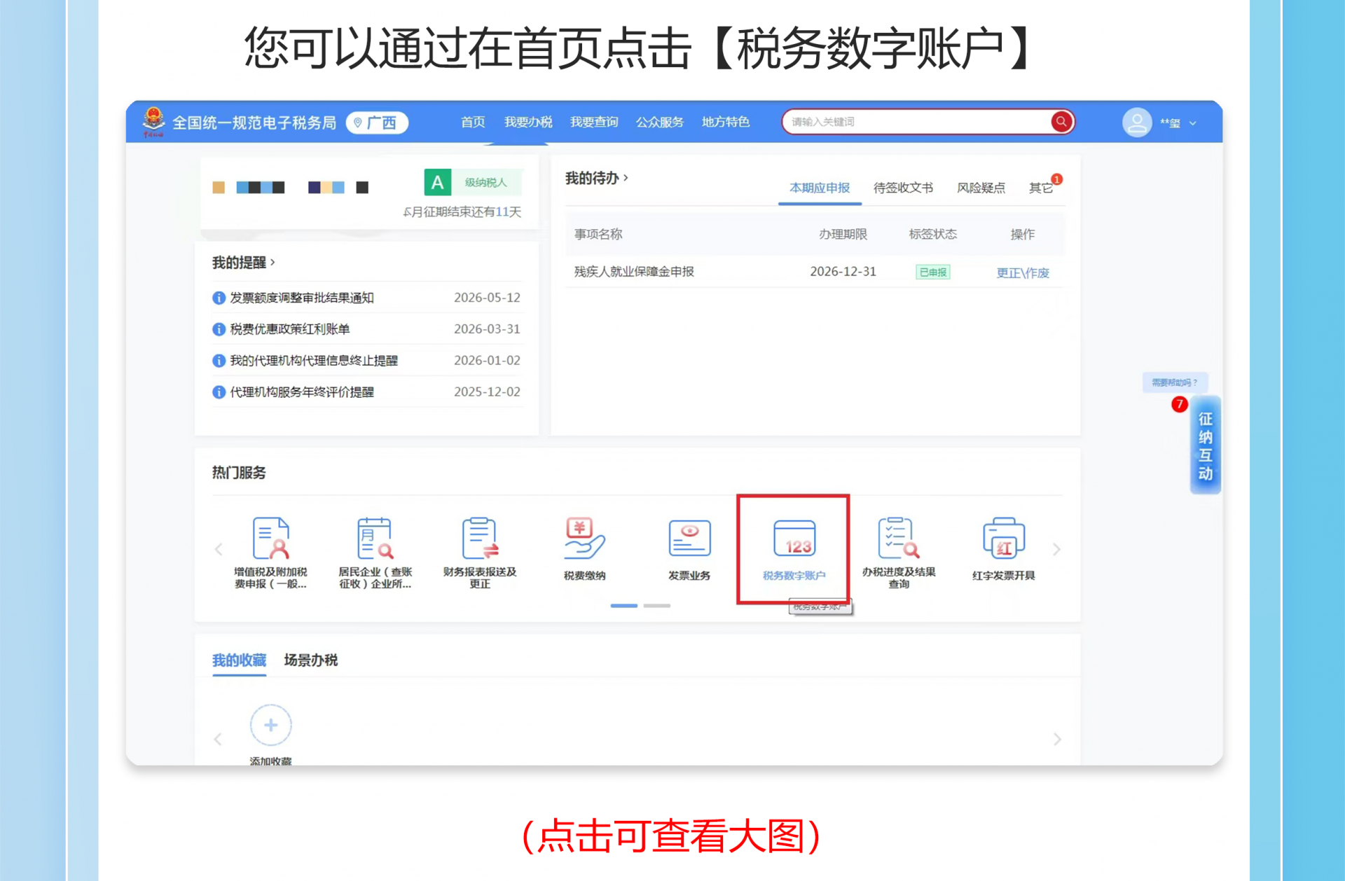The image size is (1345, 881).
Task: Open the 税费缴纳 payment icon
Action: tap(584, 538)
